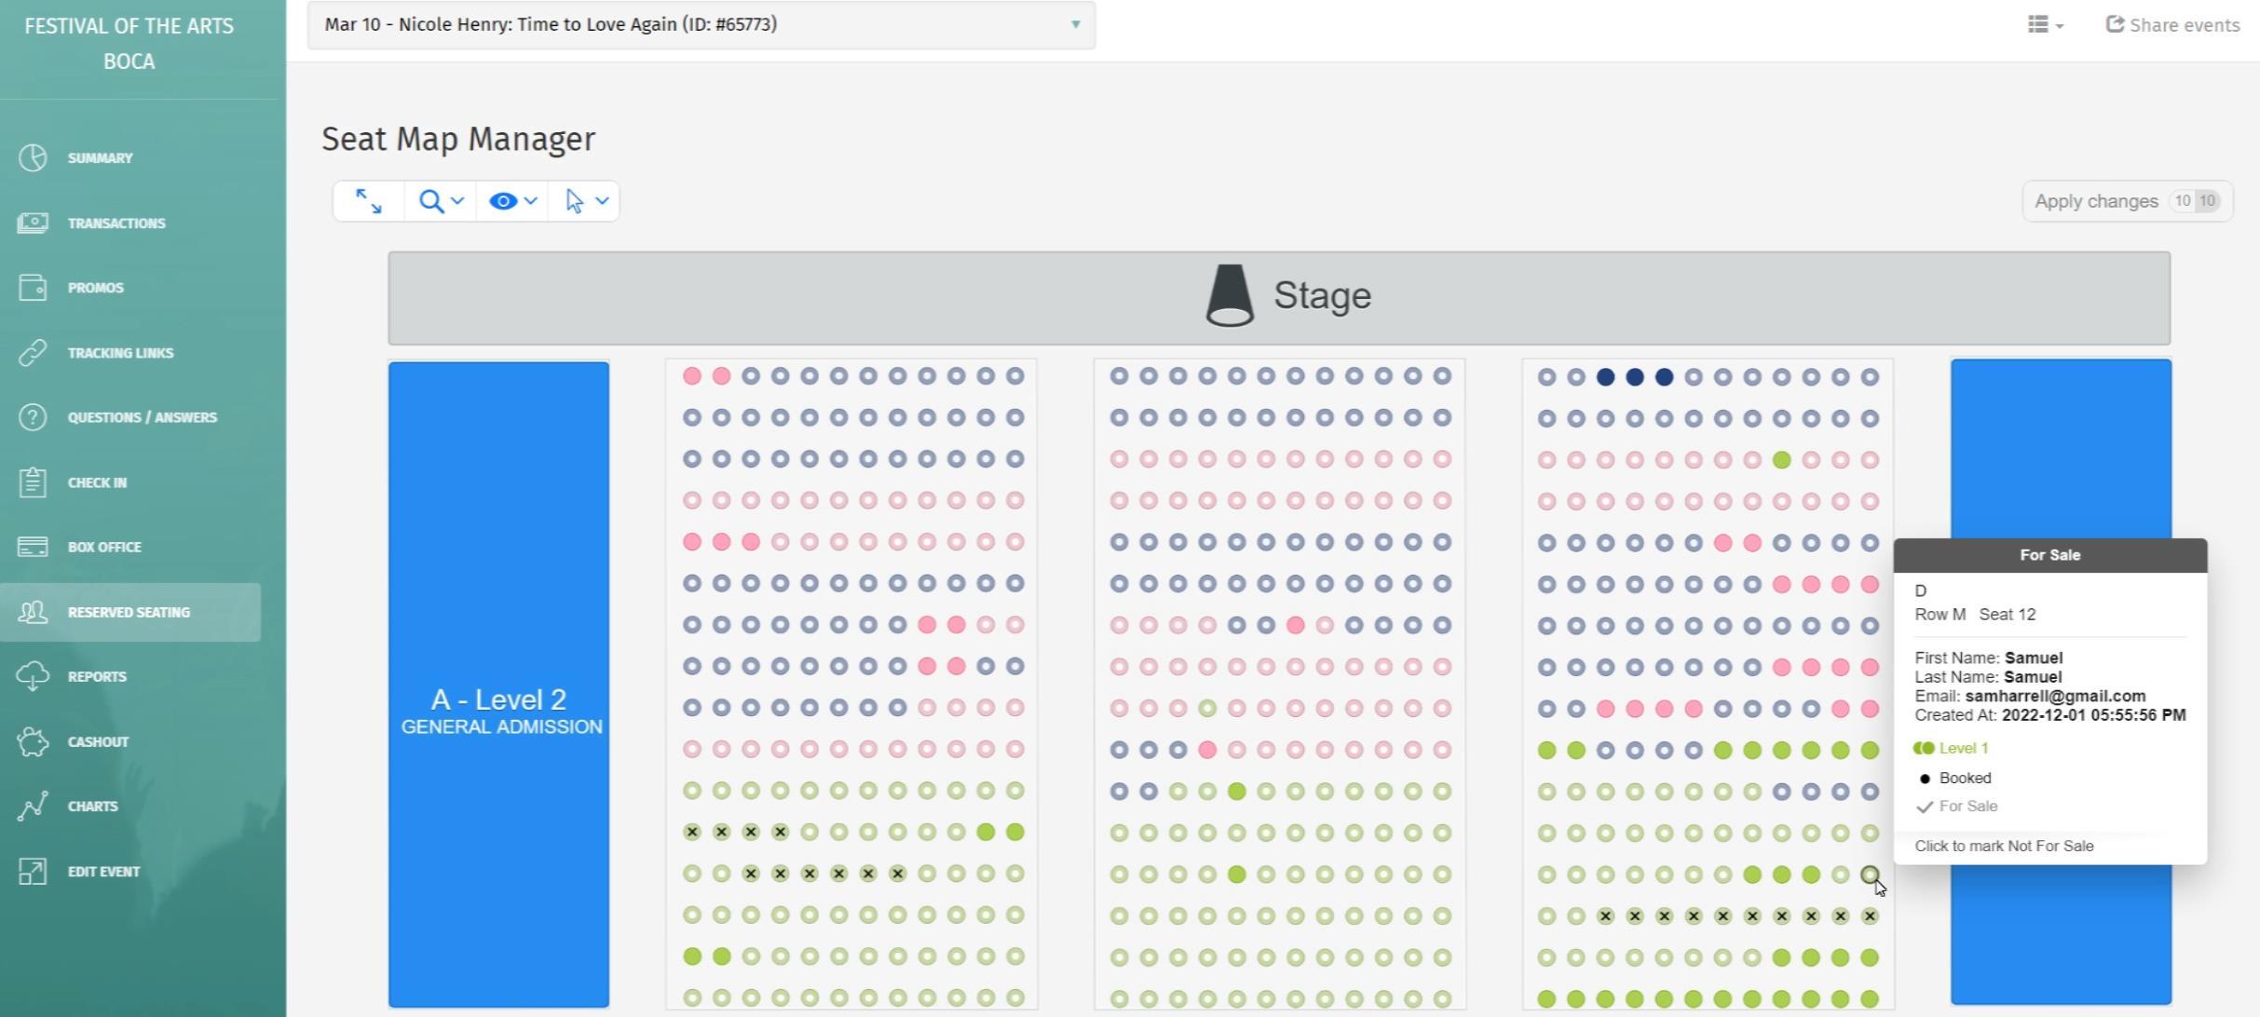Click to mark Not For Sale

(x=2004, y=847)
